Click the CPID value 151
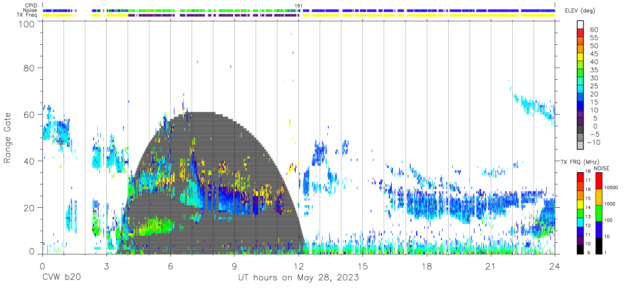The height and width of the screenshot is (288, 624). point(299,6)
